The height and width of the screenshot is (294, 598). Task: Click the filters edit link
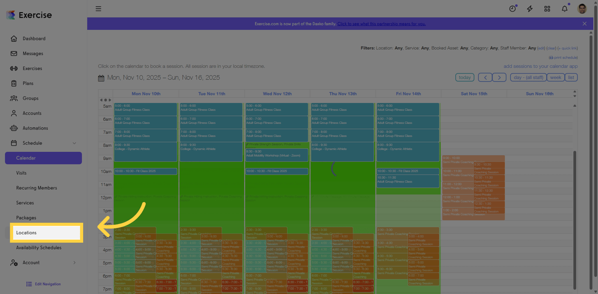click(541, 48)
